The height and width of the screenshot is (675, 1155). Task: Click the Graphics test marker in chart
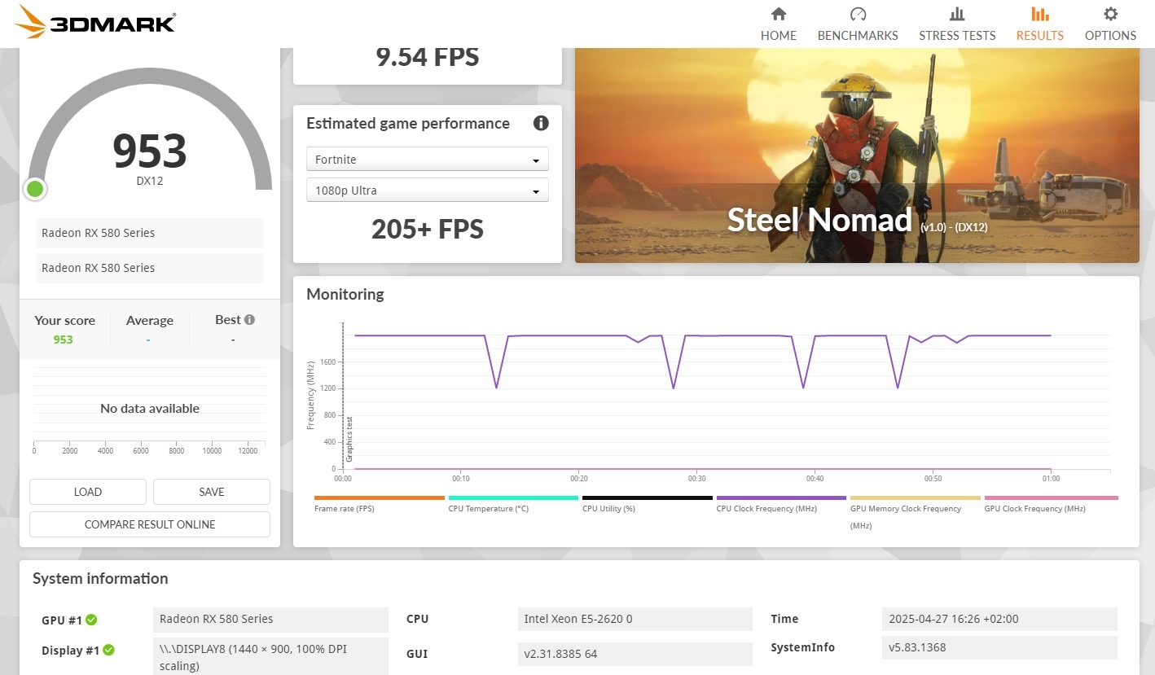tap(349, 440)
